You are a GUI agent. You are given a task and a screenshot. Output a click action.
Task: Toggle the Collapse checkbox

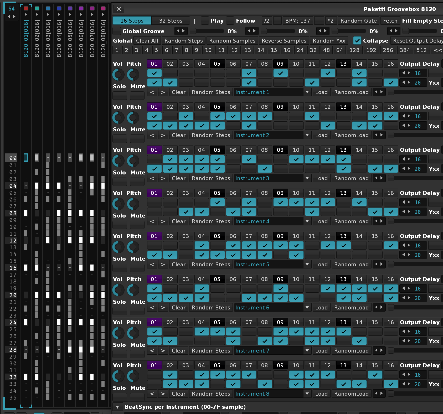pos(357,41)
